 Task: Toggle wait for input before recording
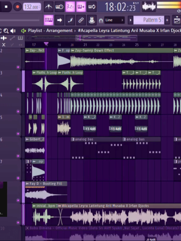[x=60, y=7]
